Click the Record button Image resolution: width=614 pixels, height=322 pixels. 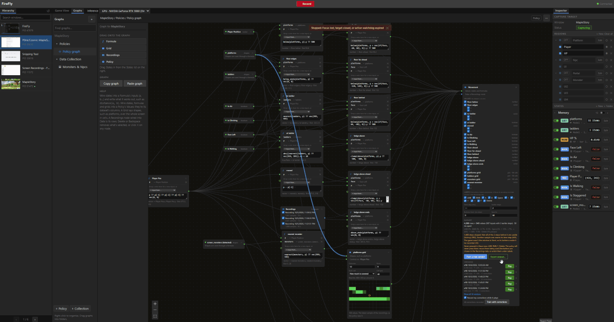[307, 4]
